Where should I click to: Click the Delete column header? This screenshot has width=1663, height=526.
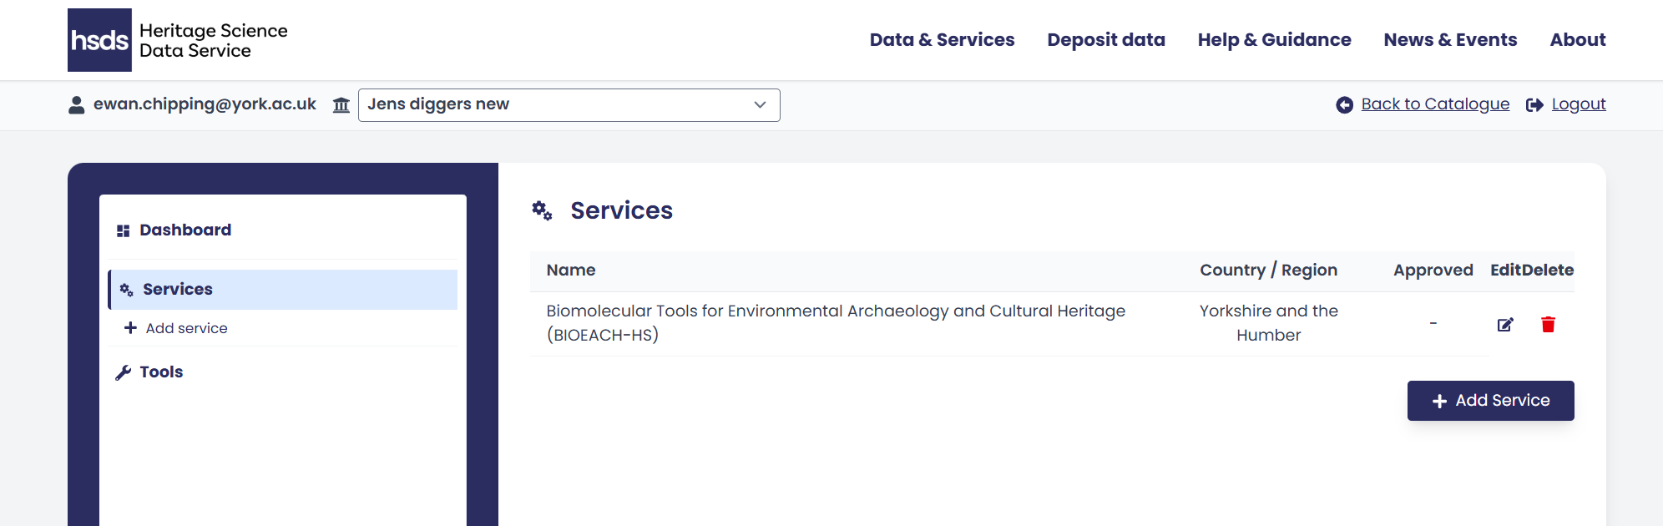click(x=1548, y=271)
